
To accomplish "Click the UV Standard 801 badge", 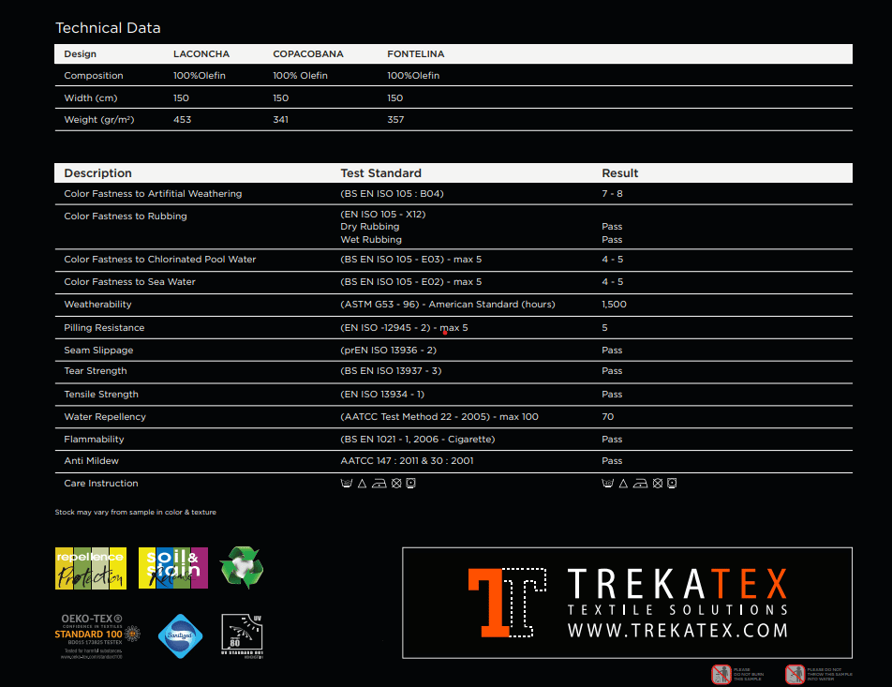I will tap(243, 636).
